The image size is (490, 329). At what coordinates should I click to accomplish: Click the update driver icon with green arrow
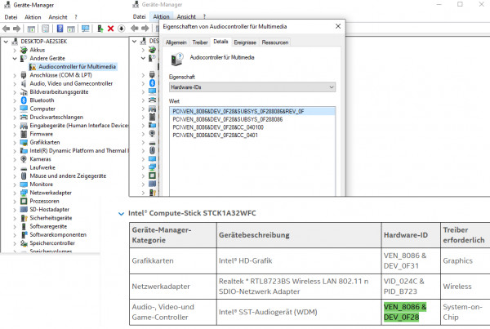click(100, 29)
